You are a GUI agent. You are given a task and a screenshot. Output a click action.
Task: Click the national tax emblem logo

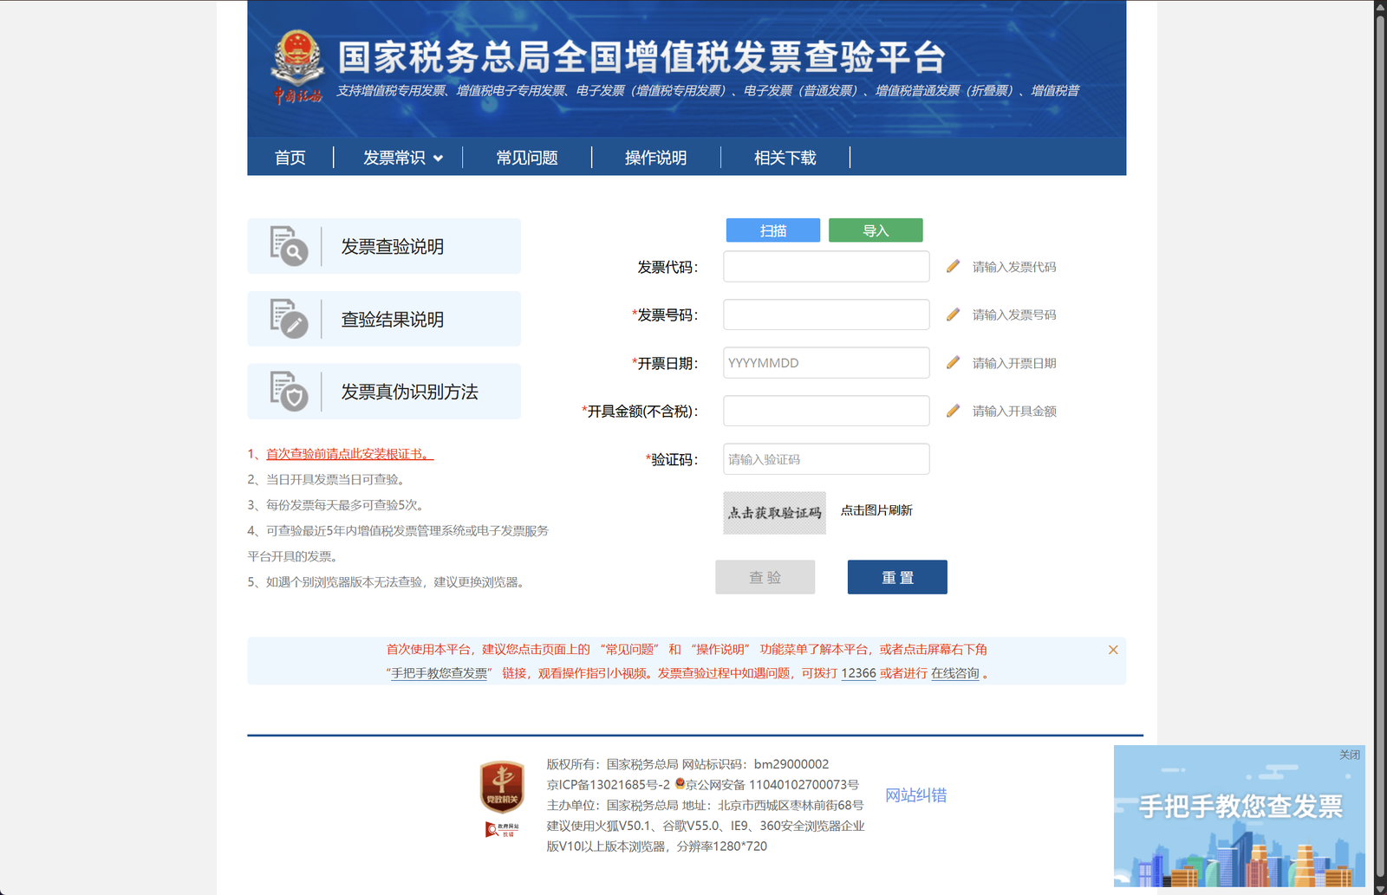[297, 68]
